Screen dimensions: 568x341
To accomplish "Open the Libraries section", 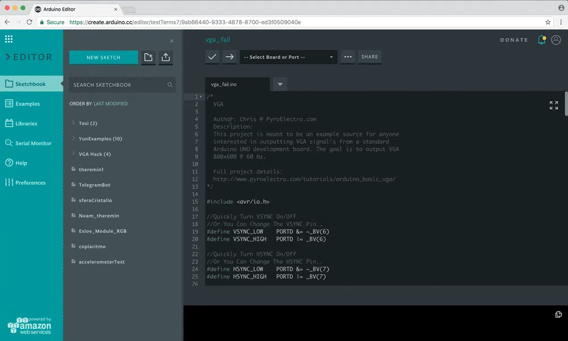I will tap(26, 123).
